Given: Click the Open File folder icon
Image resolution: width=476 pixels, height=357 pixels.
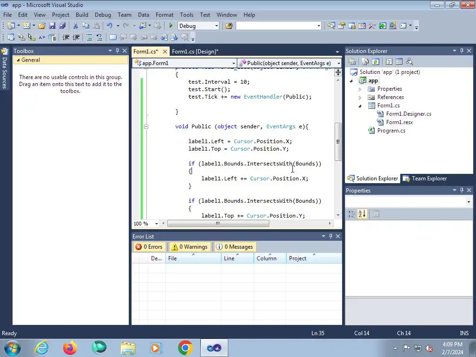Looking at the screenshot, I should pyautogui.click(x=42, y=26).
